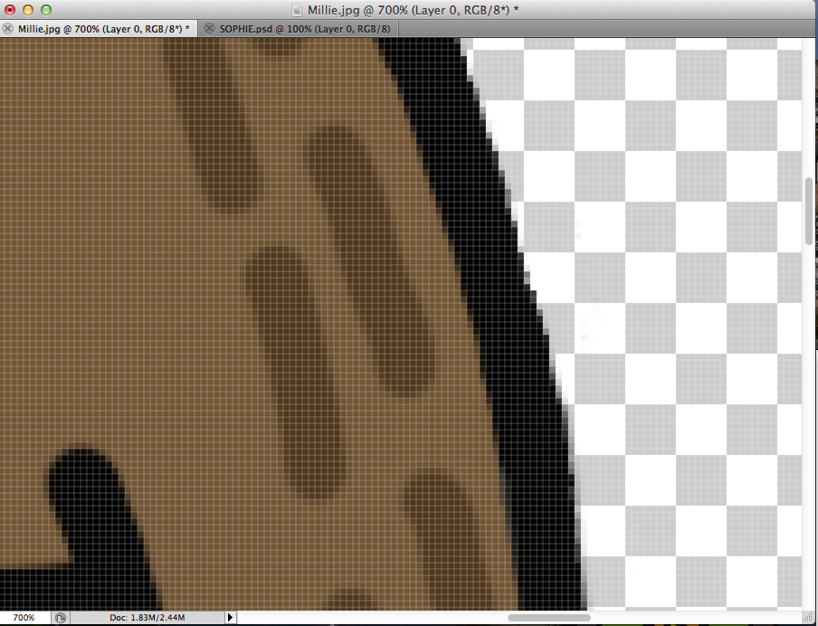Close the Millie.jpg tab
Image resolution: width=818 pixels, height=626 pixels.
tap(7, 29)
